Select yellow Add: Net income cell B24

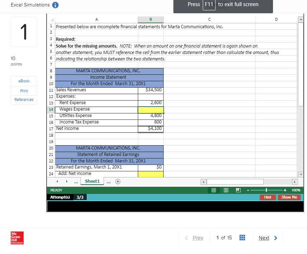150,174
